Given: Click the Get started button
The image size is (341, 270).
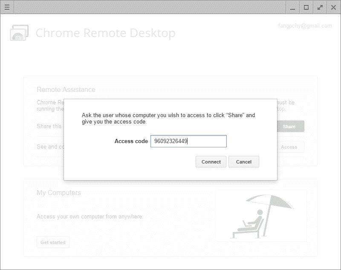Looking at the screenshot, I should pyautogui.click(x=53, y=242).
